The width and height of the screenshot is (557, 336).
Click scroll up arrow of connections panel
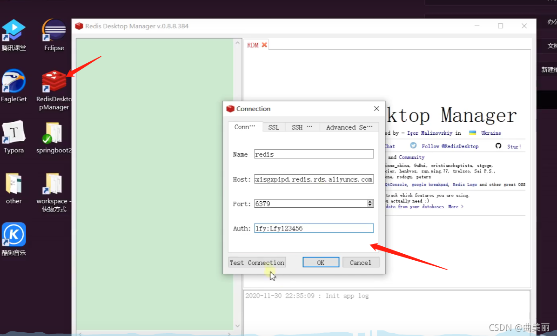[x=237, y=43]
